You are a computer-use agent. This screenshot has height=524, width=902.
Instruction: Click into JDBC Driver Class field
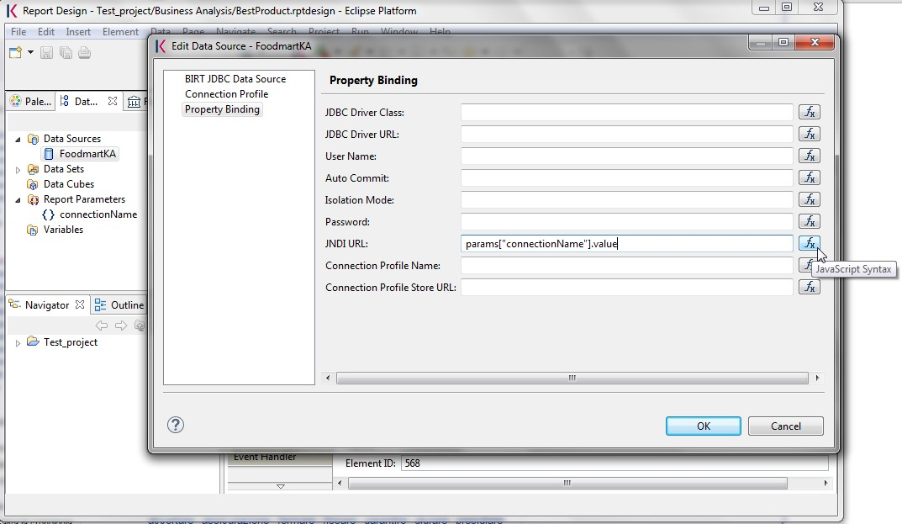(x=626, y=113)
